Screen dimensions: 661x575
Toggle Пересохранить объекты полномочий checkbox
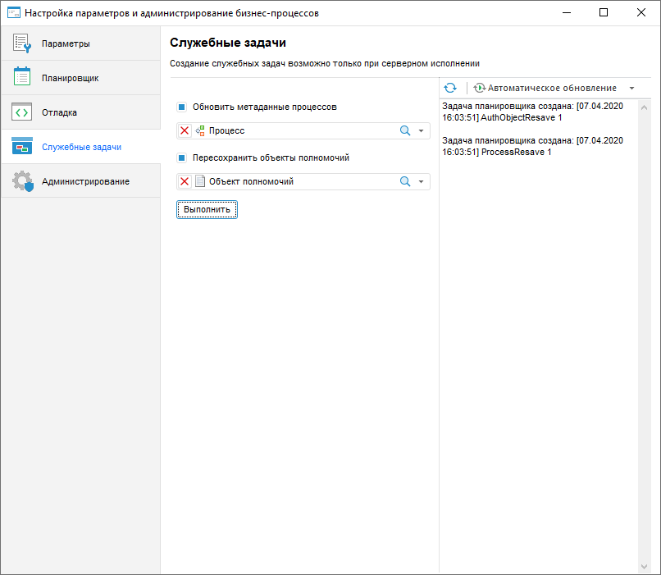[x=182, y=157]
